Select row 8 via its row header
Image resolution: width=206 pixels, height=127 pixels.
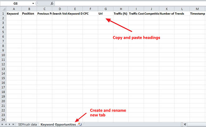(3, 46)
